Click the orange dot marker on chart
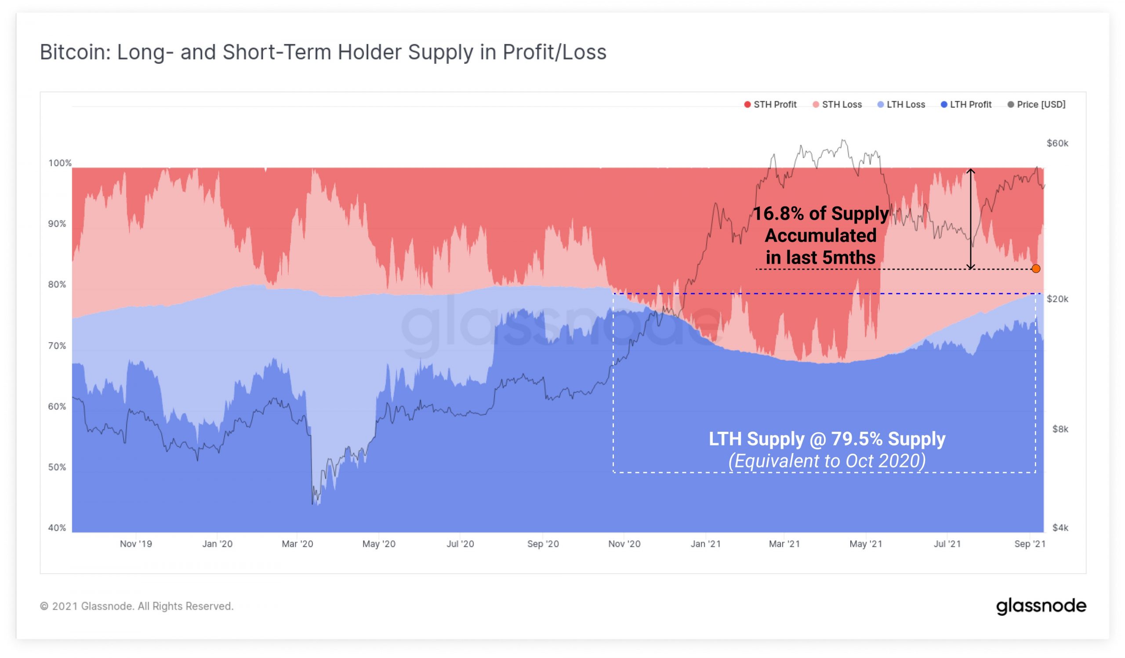 click(1036, 268)
